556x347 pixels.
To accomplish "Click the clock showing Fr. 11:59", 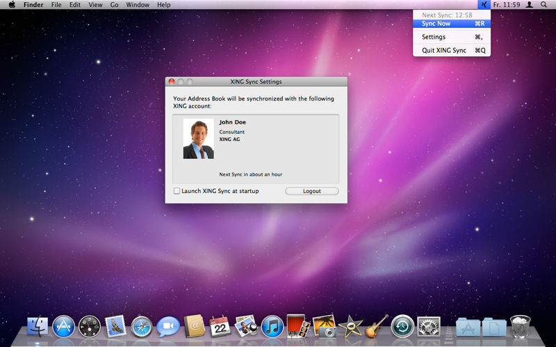I will (x=507, y=5).
